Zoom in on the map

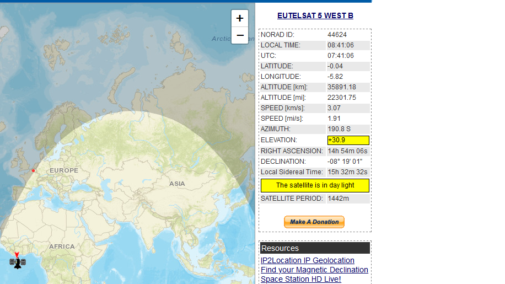(x=240, y=18)
